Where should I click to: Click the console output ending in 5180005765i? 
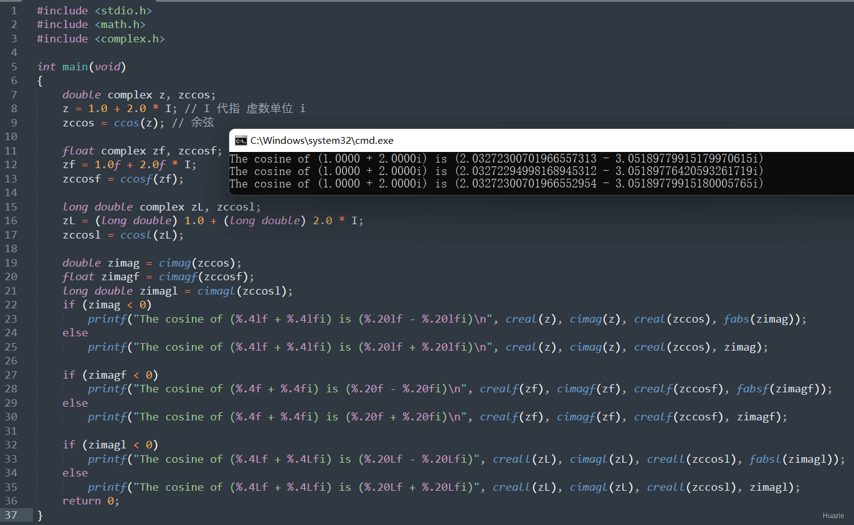click(x=496, y=184)
